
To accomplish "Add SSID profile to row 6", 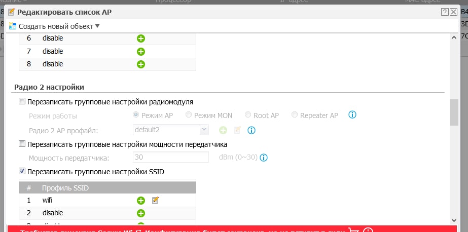I will click(x=141, y=38).
